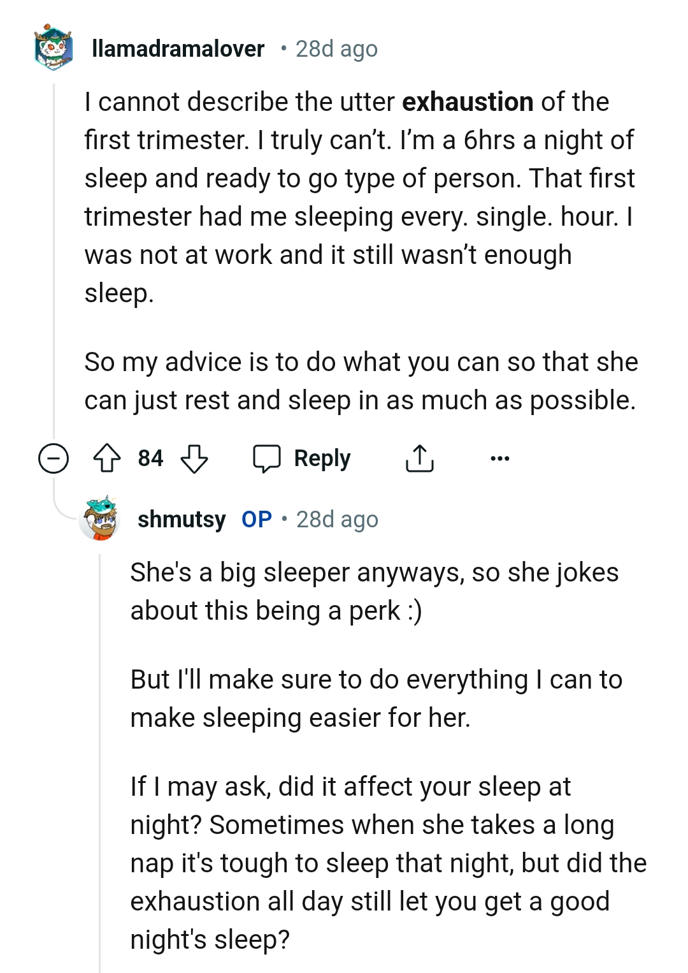Viewport: 688px width, 973px height.
Task: Click the ellipsis more-options icon
Action: 500,458
